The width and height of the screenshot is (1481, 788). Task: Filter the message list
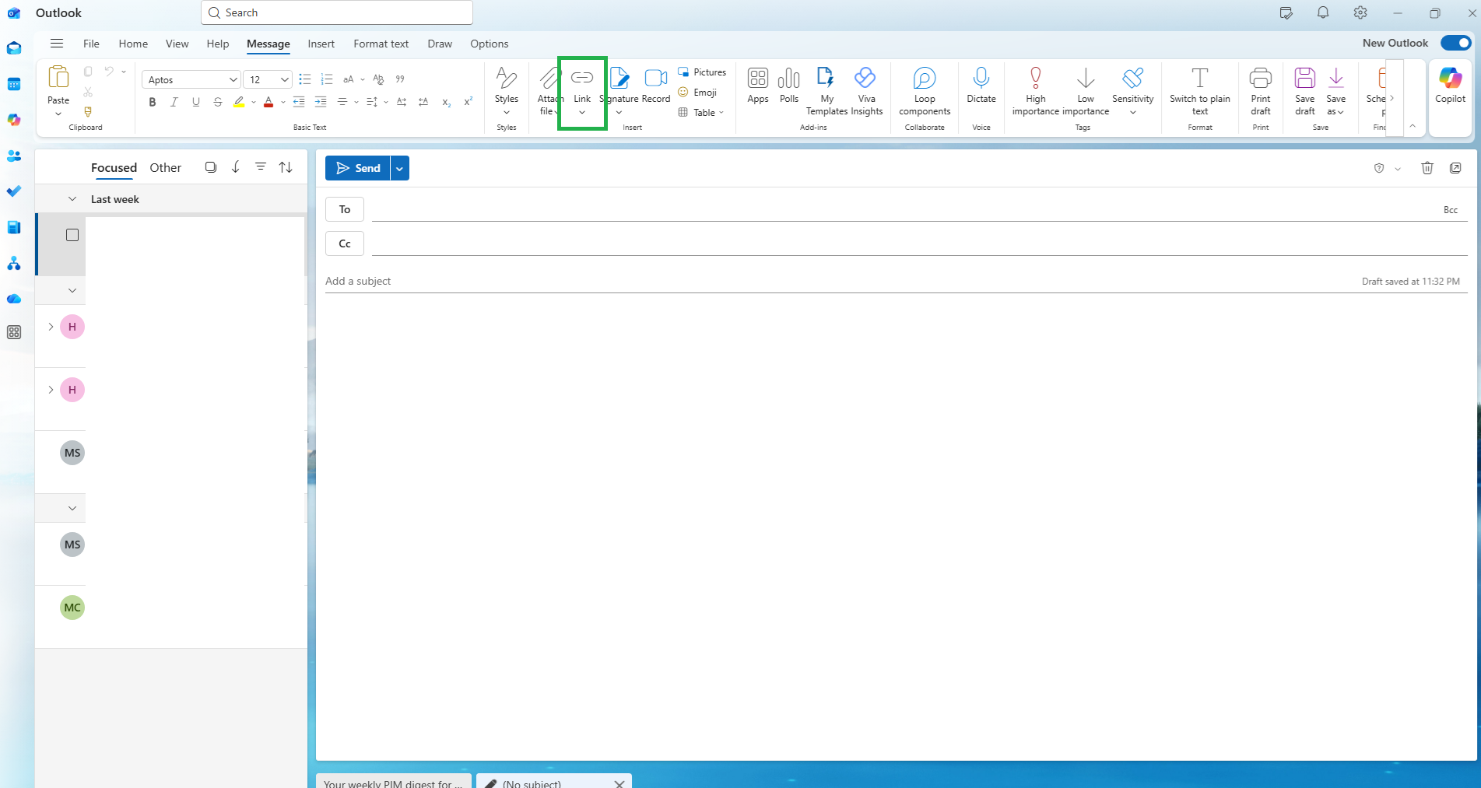click(261, 167)
